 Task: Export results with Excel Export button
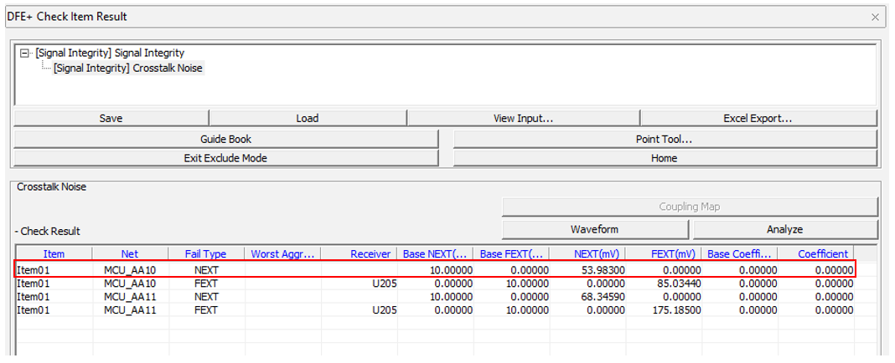[758, 119]
